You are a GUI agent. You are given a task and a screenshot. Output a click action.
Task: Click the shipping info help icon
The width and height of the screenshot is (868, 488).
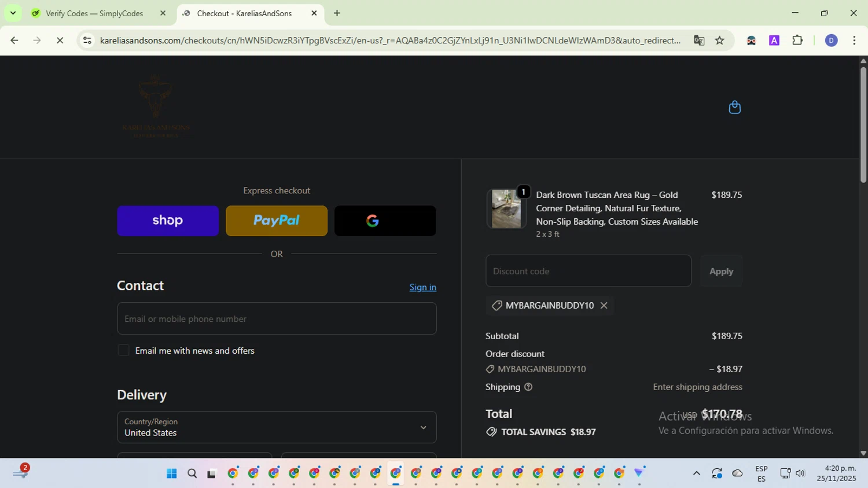click(x=528, y=387)
